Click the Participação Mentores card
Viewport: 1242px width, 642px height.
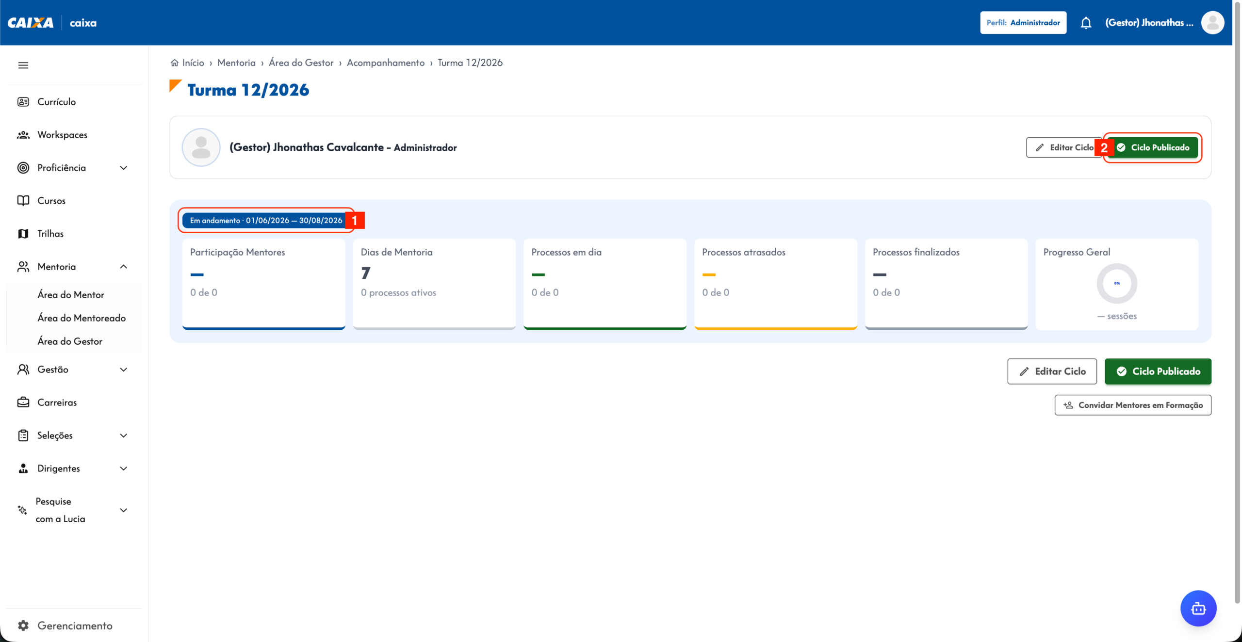click(264, 284)
